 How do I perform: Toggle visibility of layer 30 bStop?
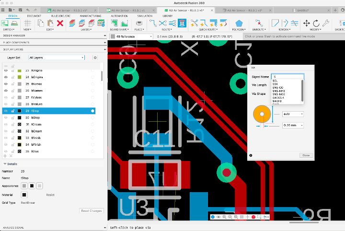pyautogui.click(x=6, y=117)
